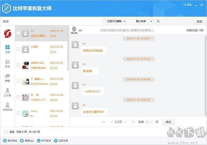Check the 2019-02-04 conversation checkbox
207x145 pixels.
click(18, 97)
